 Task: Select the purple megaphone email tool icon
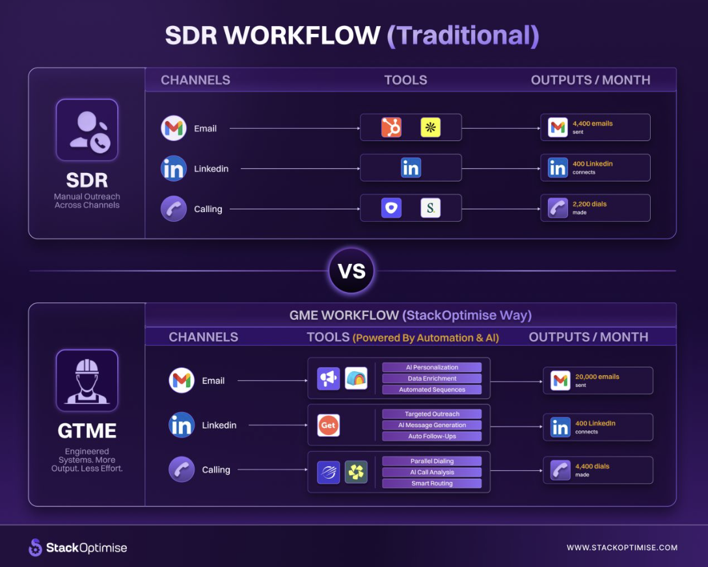(329, 378)
